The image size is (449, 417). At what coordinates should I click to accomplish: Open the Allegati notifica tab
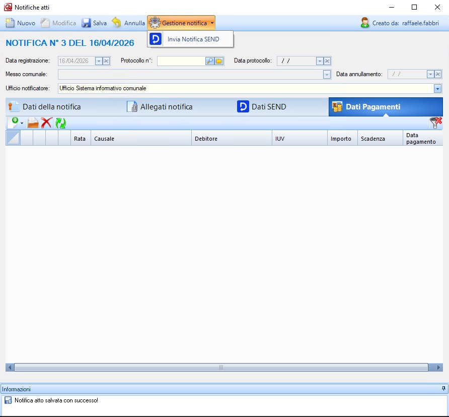[x=166, y=107]
